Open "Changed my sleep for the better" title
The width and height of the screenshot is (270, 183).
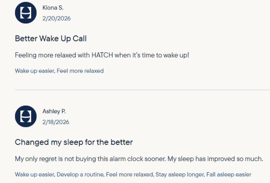coord(74,142)
